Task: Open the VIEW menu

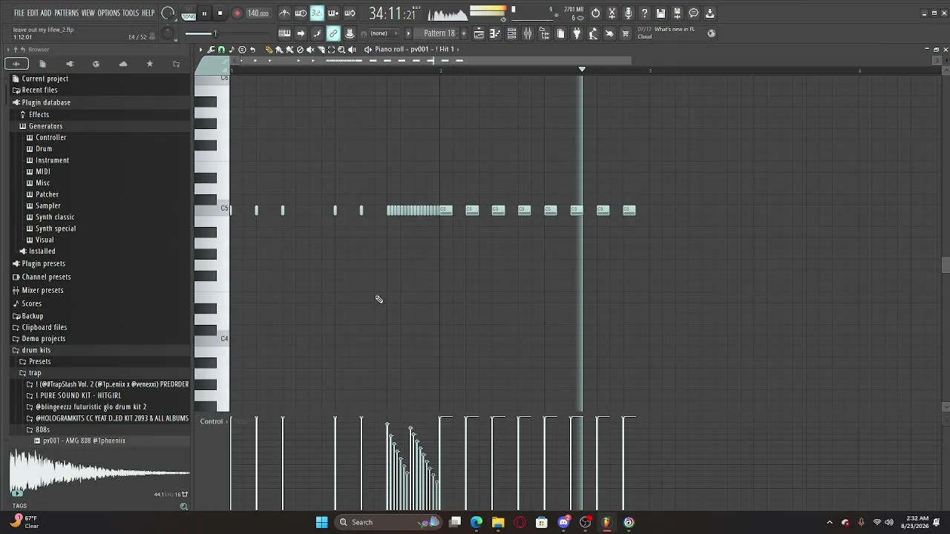Action: click(88, 13)
